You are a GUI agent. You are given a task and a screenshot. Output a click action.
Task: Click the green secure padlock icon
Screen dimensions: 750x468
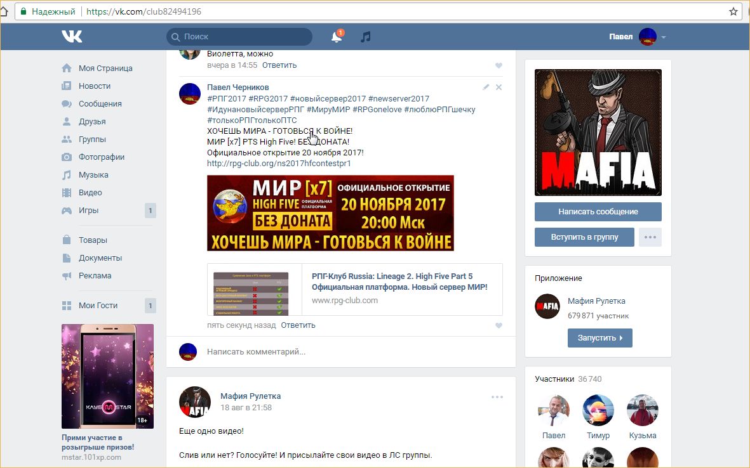tap(23, 11)
